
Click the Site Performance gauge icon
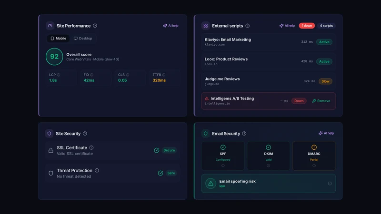tap(50, 26)
